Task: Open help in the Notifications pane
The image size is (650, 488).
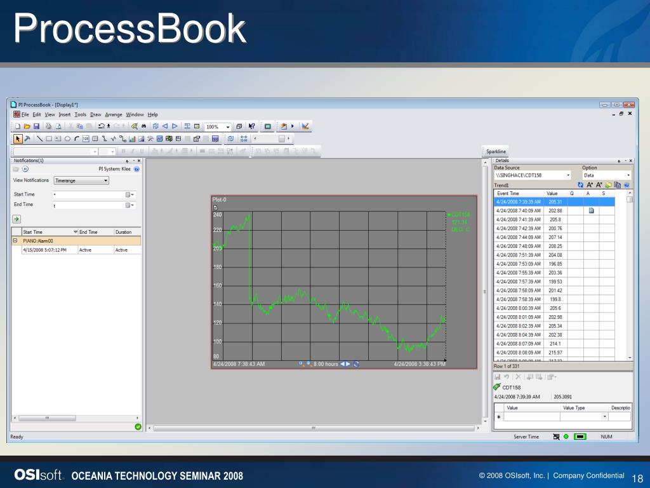Action: [x=137, y=169]
